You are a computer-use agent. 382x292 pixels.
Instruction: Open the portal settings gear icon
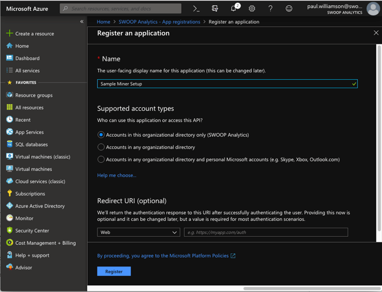(x=251, y=9)
